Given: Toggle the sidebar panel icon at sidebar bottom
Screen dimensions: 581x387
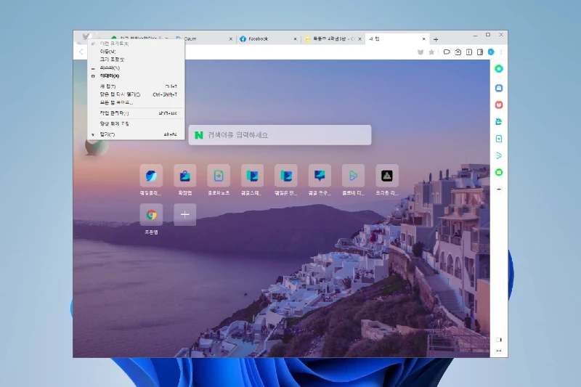Looking at the screenshot, I should (499, 340).
